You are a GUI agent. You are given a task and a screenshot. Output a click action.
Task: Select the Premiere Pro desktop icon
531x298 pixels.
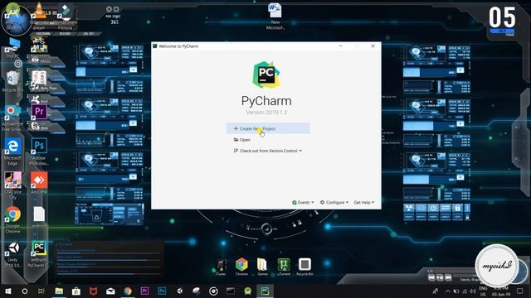point(39,113)
